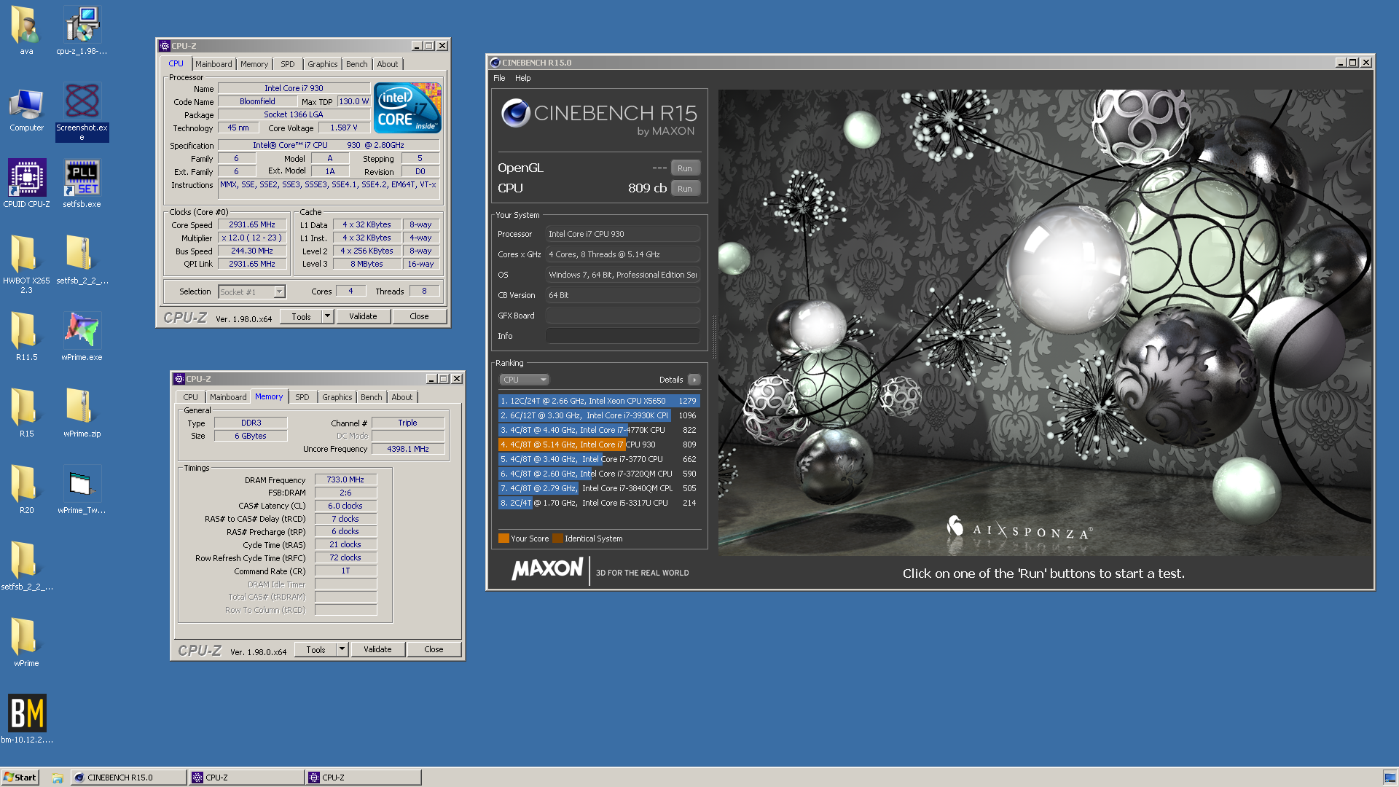Launch the BM bm-10.12.2 desktop icon

pos(26,718)
